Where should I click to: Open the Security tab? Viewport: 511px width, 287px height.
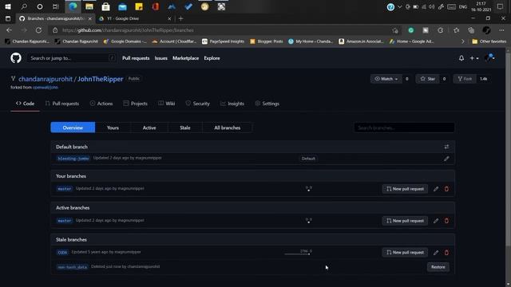197,104
